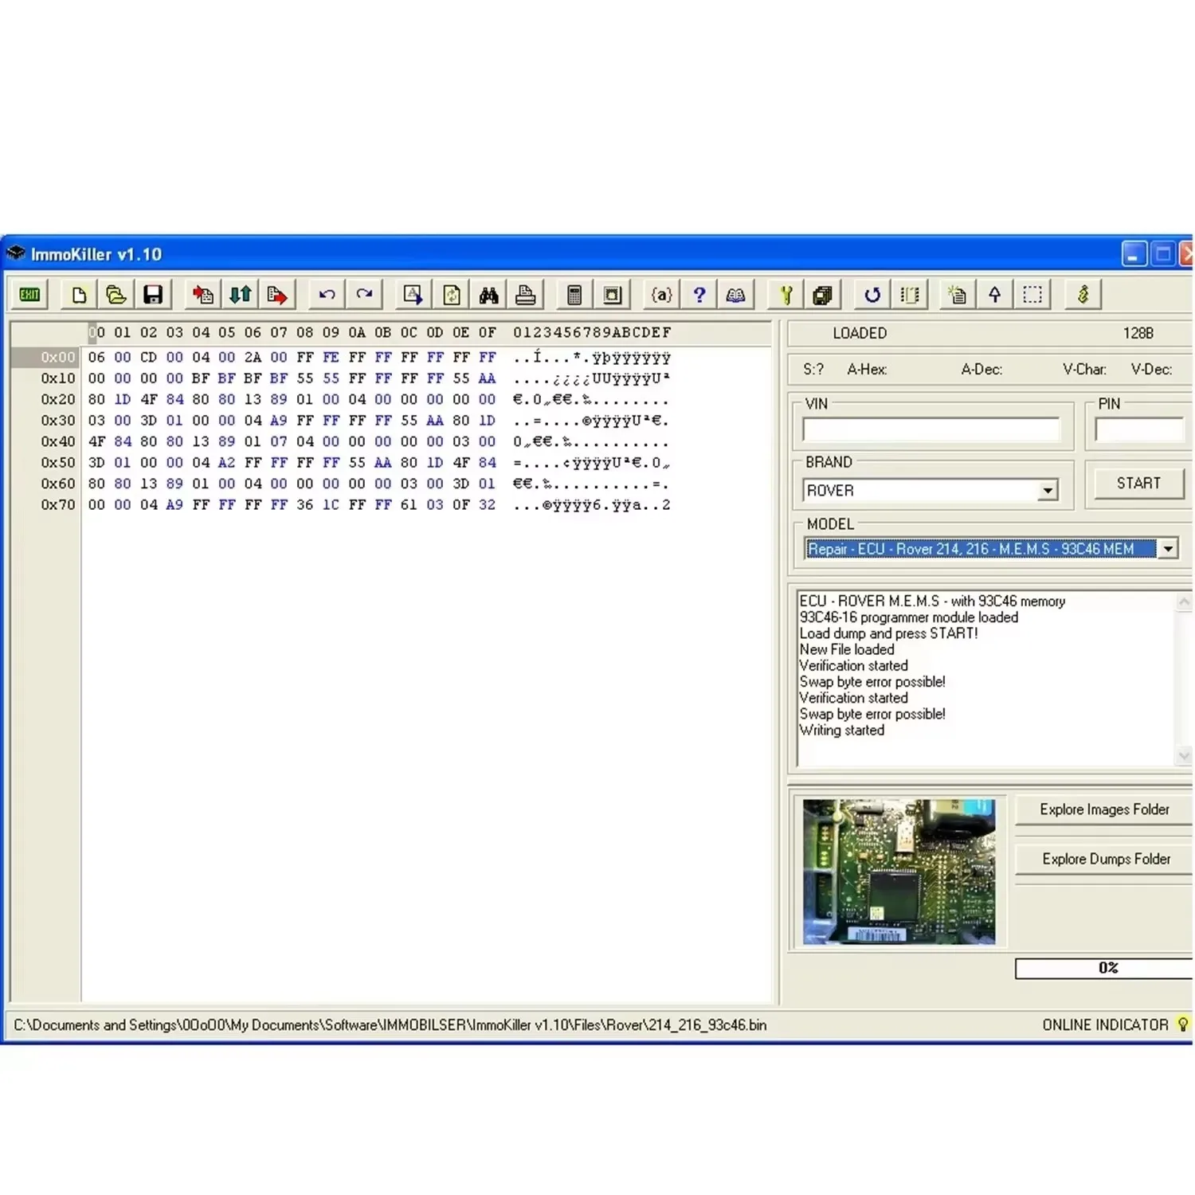Select the marquee selection icon
The width and height of the screenshot is (1195, 1195).
click(1032, 294)
